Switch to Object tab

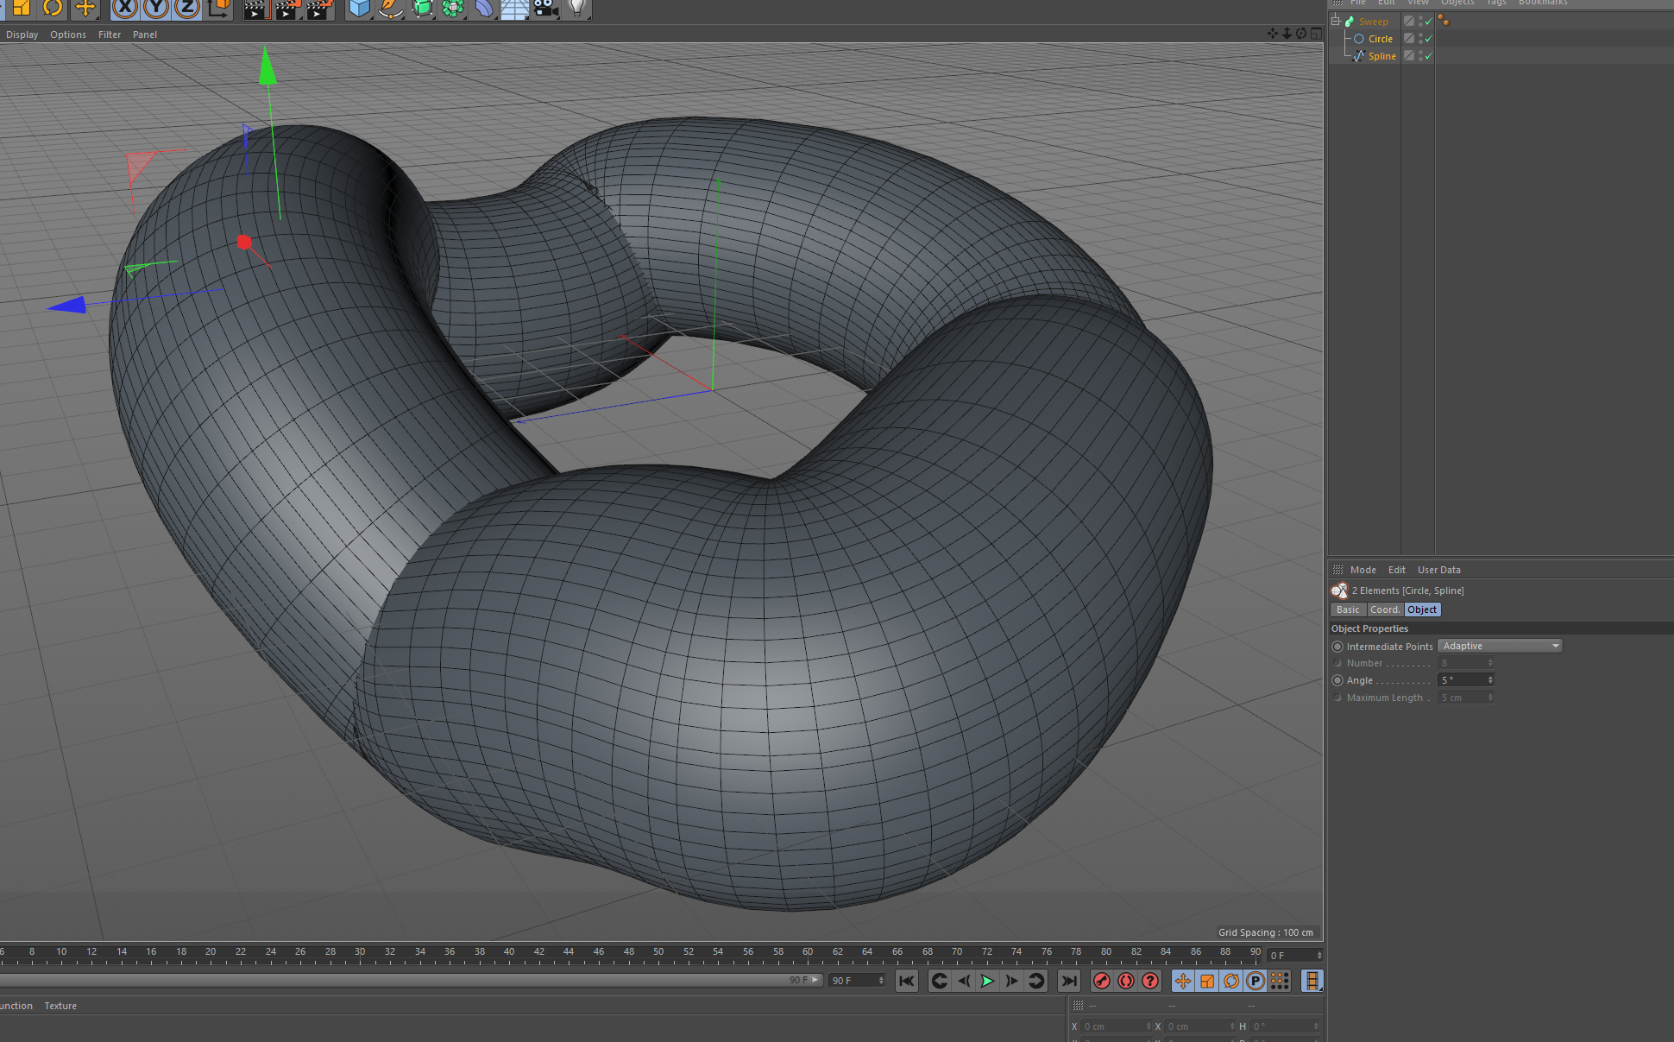1422,609
